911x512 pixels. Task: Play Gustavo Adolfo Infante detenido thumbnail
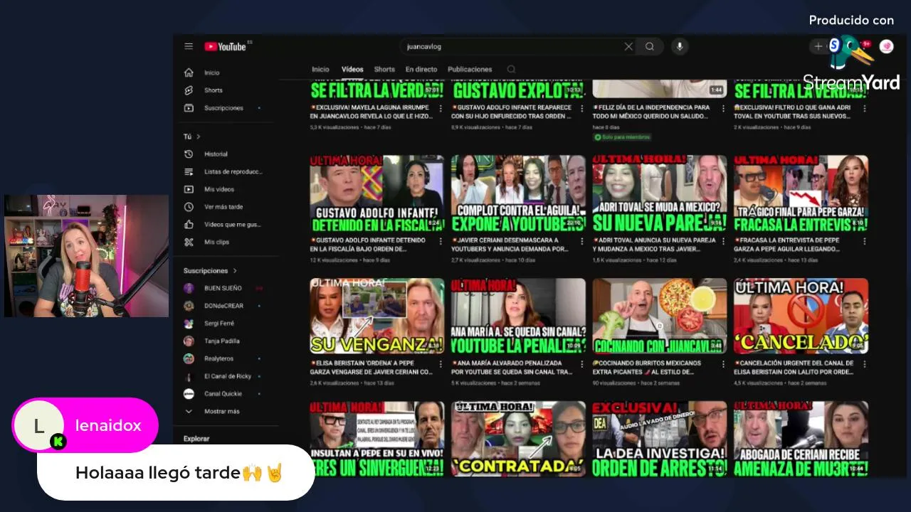376,193
